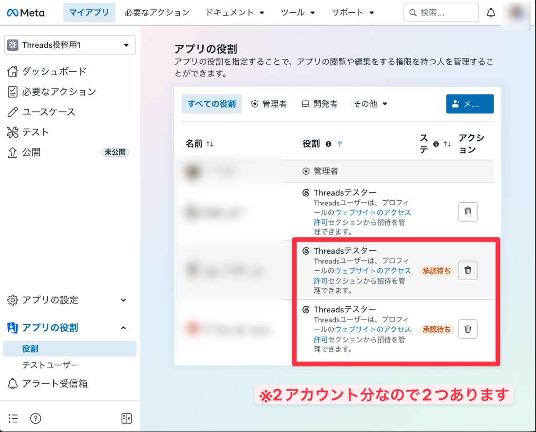536x432 pixels.
Task: Select the 管理者 filter tab
Action: (x=268, y=104)
